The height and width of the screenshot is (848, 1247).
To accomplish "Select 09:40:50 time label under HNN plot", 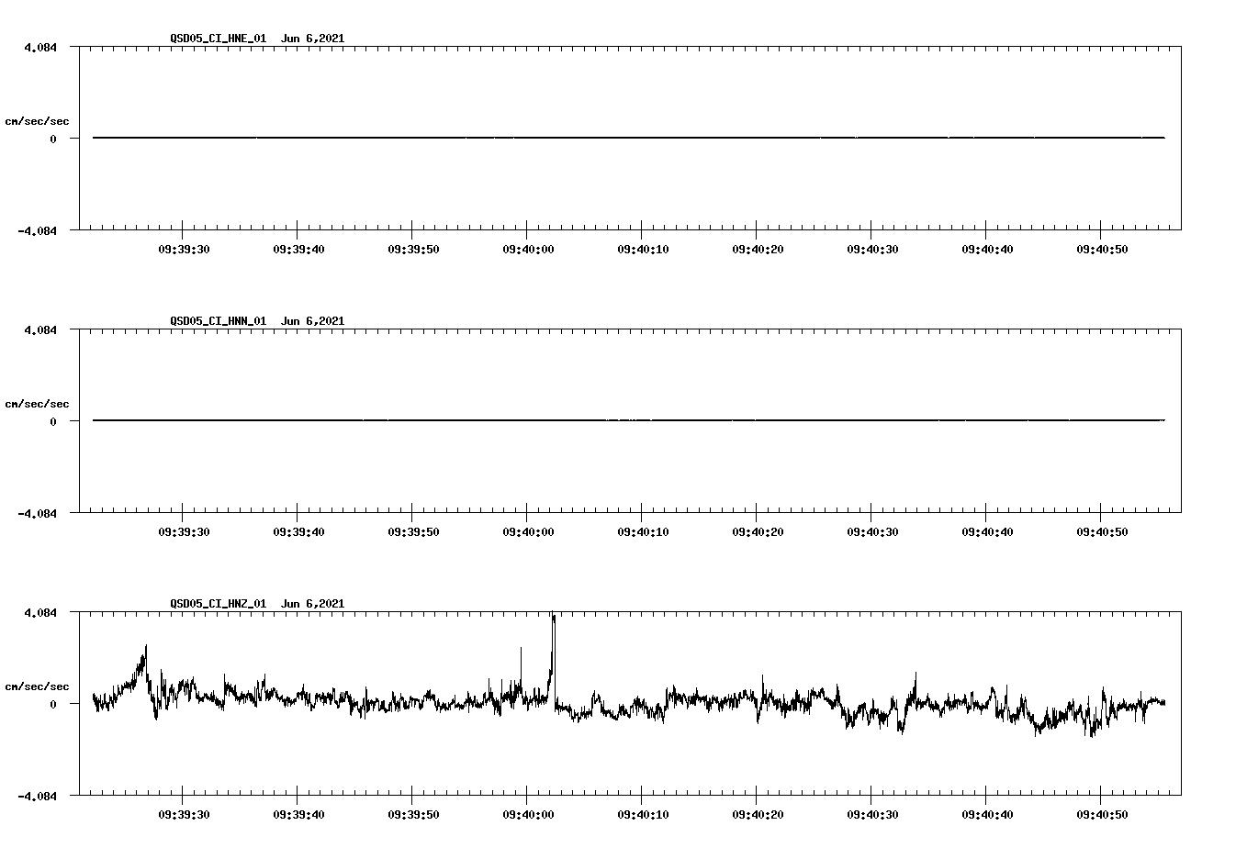I will point(1102,532).
